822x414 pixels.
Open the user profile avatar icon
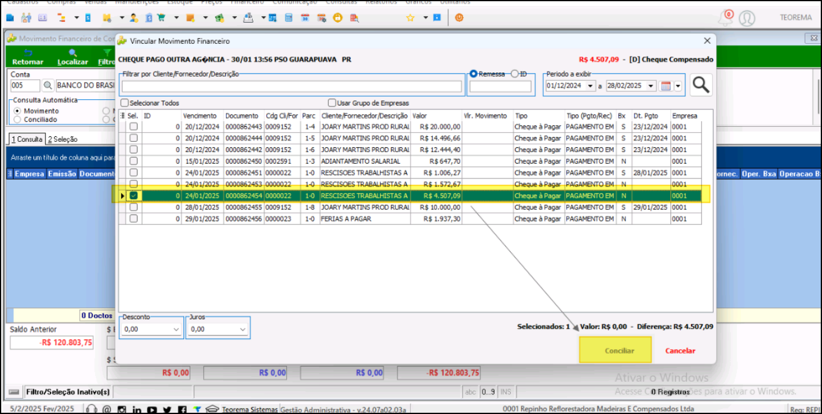(747, 18)
